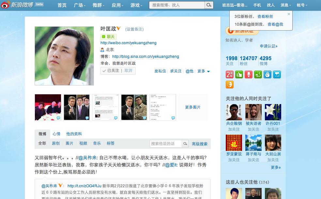Click the 发私信 link
The image size is (321, 199).
click(x=160, y=71)
